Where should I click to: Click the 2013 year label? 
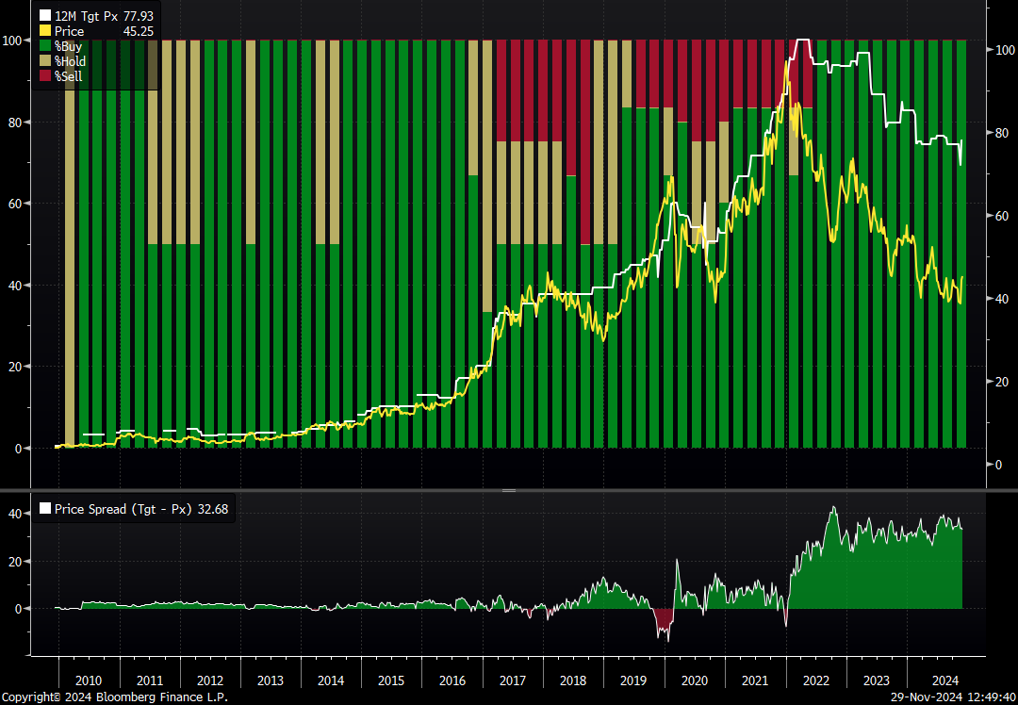tap(271, 680)
